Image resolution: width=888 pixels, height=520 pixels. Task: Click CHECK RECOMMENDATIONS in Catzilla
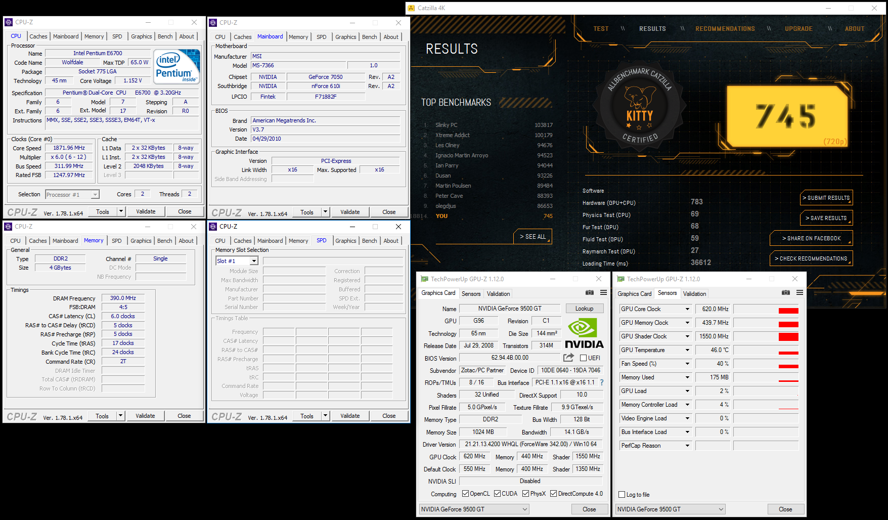[811, 258]
